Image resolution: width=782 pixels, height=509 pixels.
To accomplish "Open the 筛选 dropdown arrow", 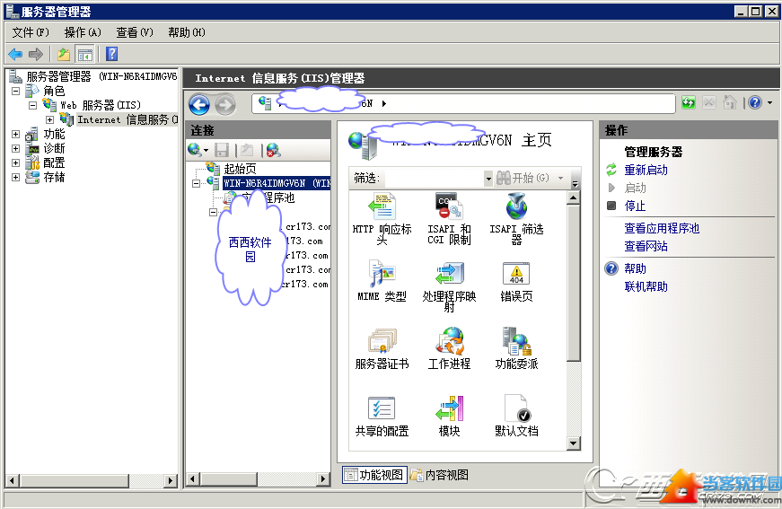I will click(x=488, y=178).
